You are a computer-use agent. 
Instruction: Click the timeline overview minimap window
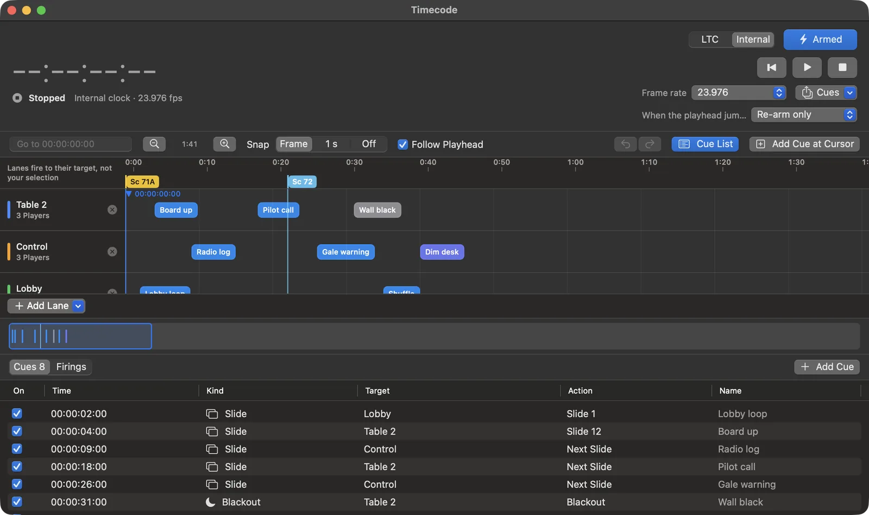click(x=80, y=336)
